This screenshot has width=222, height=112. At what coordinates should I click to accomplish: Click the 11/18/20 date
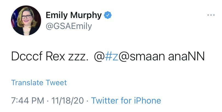[x=66, y=101]
